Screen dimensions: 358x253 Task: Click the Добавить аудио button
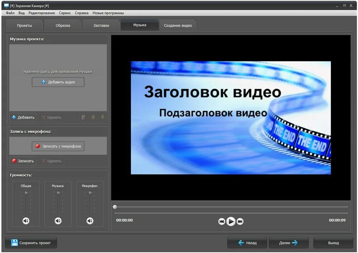(x=58, y=82)
